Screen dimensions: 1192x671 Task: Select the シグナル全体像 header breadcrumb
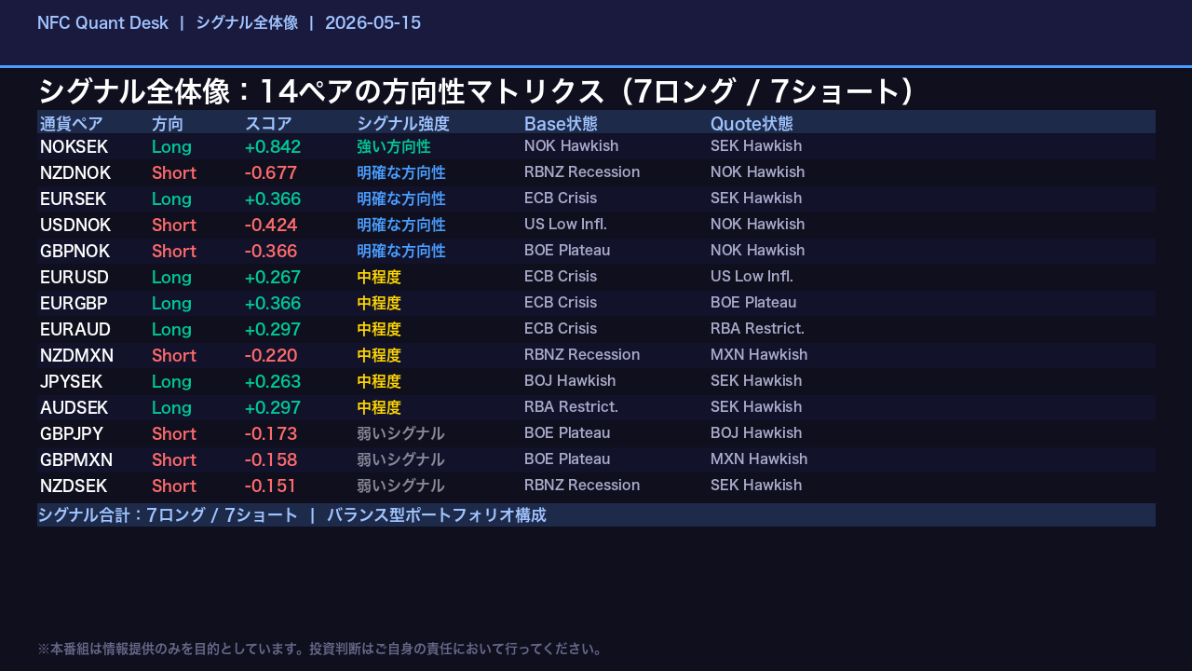(x=247, y=22)
